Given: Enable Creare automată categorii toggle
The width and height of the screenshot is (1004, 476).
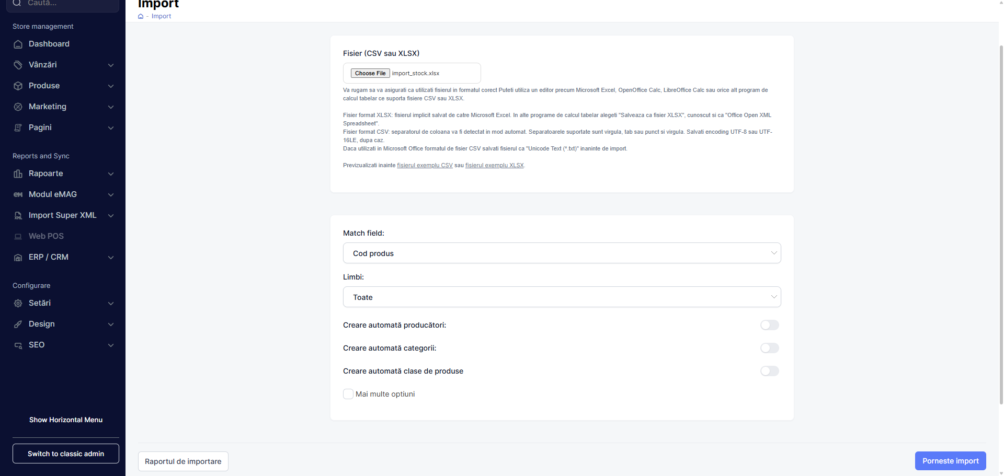Looking at the screenshot, I should point(770,348).
